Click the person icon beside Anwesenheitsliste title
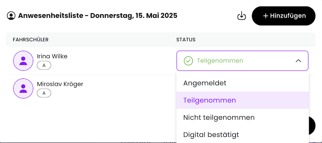322x143 pixels. [11, 16]
